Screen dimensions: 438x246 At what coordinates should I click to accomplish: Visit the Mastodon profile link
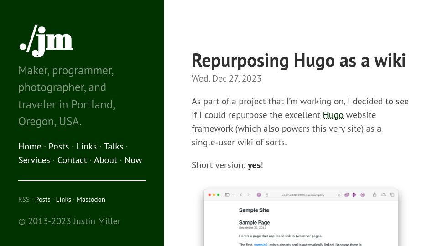(x=91, y=200)
